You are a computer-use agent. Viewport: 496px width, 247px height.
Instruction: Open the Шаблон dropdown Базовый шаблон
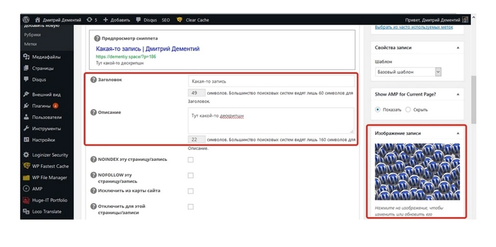(x=408, y=72)
